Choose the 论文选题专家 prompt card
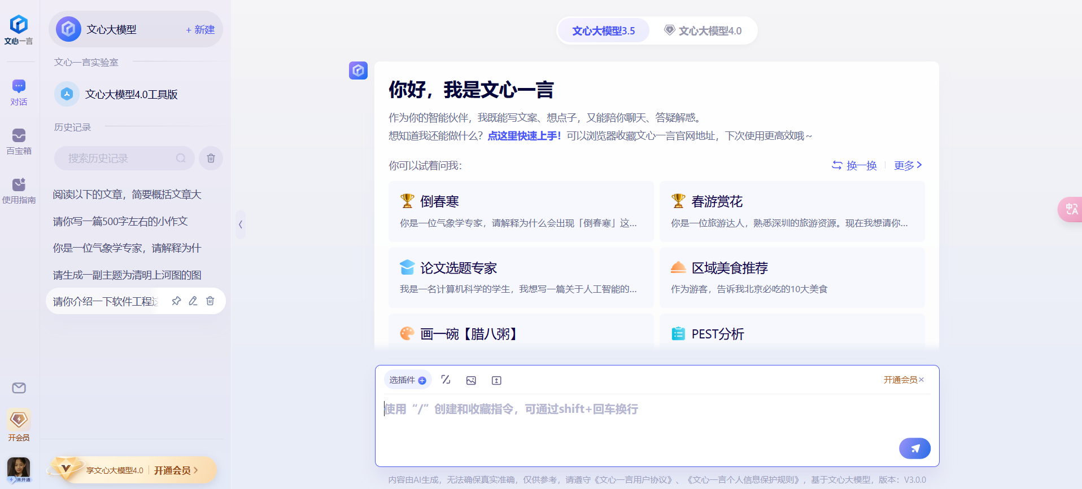The image size is (1082, 489). pyautogui.click(x=521, y=277)
